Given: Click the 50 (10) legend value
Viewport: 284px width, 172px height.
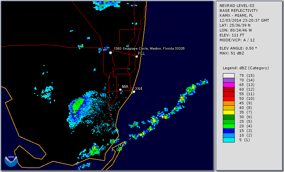Looking at the screenshot, I should [x=247, y=98].
